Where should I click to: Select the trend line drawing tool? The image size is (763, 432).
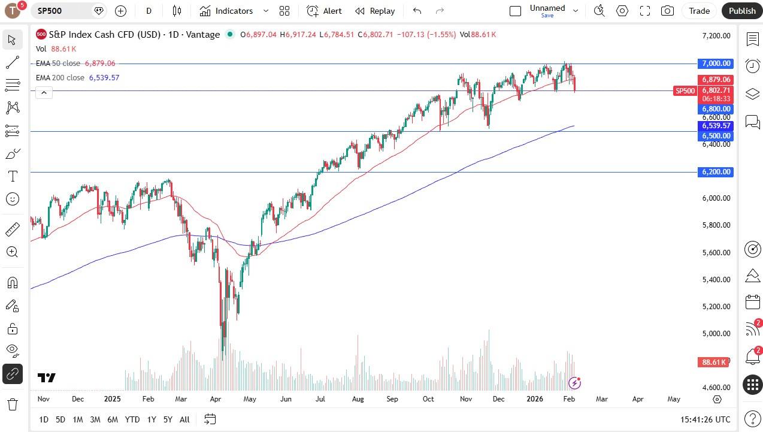coord(12,63)
